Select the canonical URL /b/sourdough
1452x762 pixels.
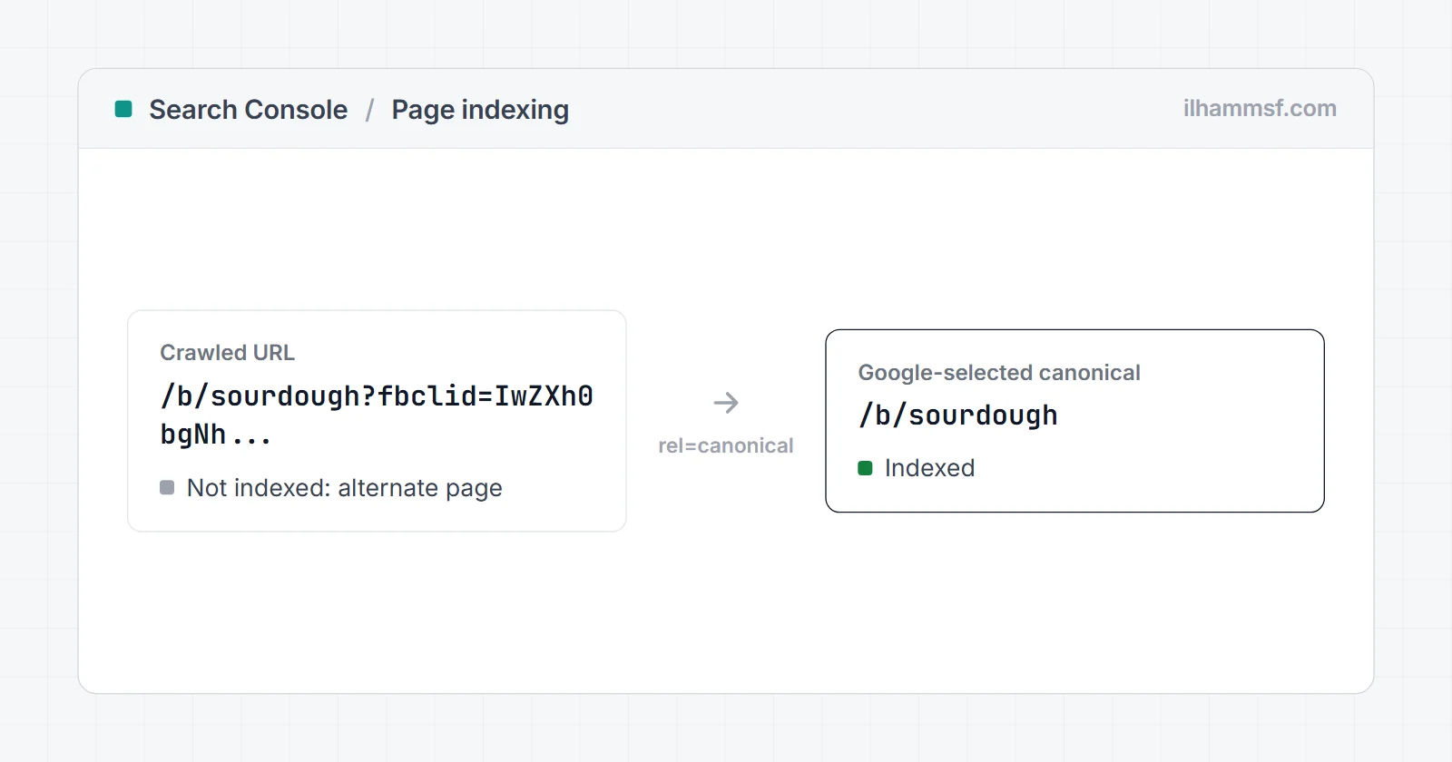click(957, 415)
